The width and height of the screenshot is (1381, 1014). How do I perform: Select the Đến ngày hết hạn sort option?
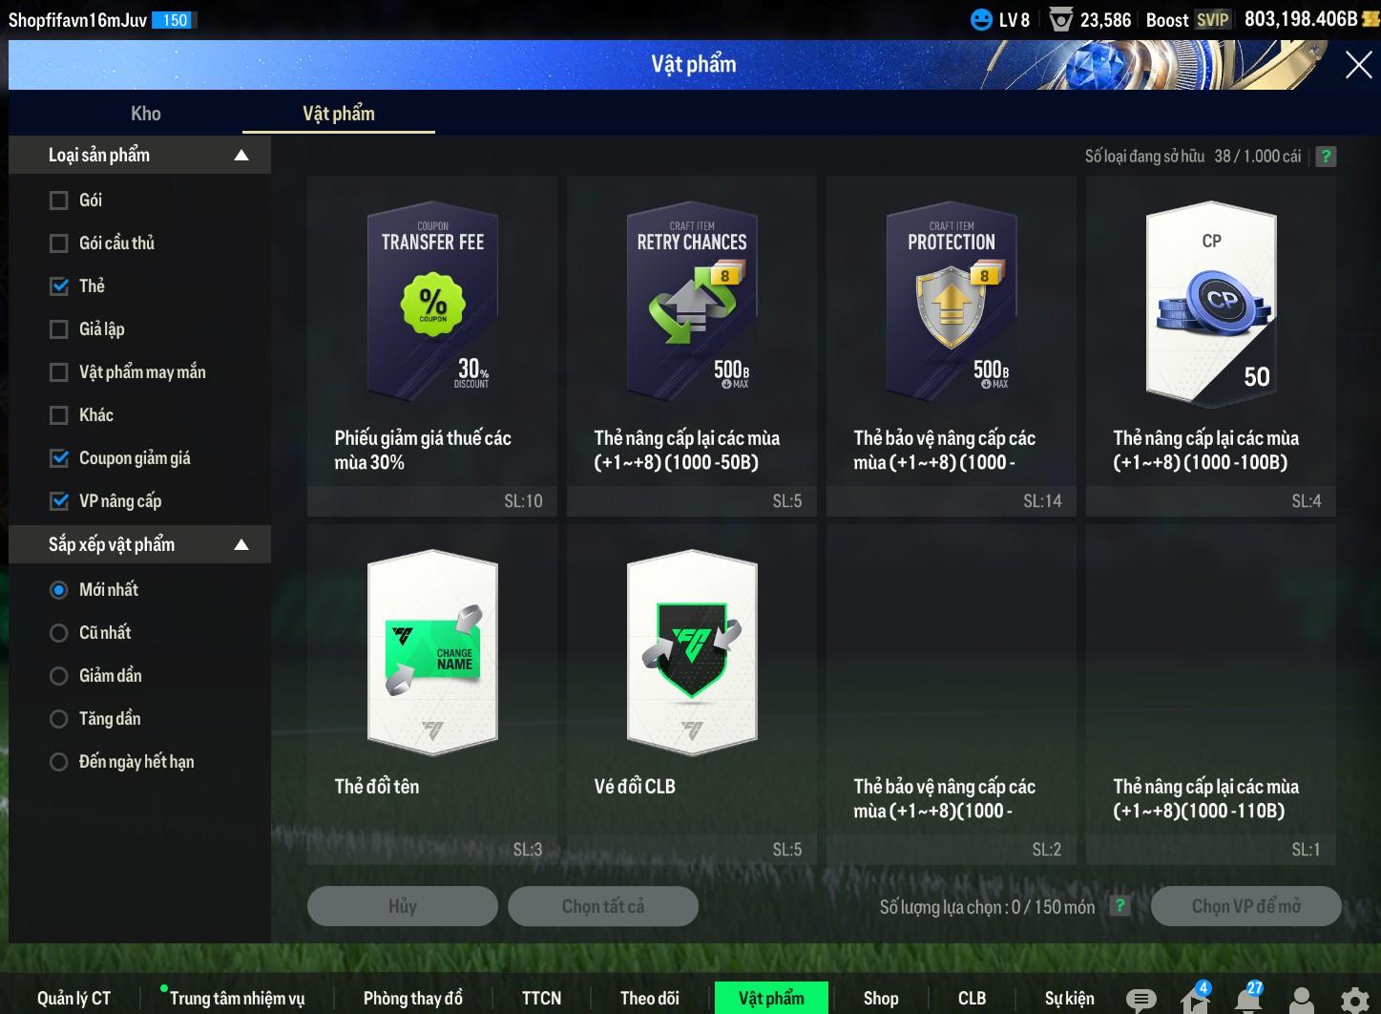point(59,762)
